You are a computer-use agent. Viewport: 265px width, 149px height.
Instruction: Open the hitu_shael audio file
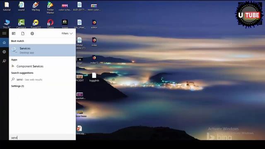(79, 24)
